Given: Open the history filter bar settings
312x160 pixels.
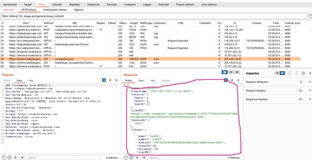Looking at the screenshot, I should tap(153, 16).
